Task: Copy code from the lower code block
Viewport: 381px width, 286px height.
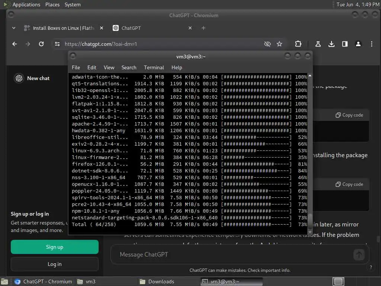Action: click(x=349, y=184)
